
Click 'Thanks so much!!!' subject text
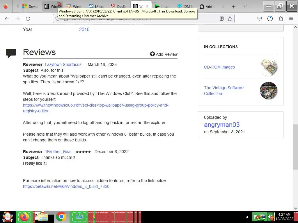(58, 157)
